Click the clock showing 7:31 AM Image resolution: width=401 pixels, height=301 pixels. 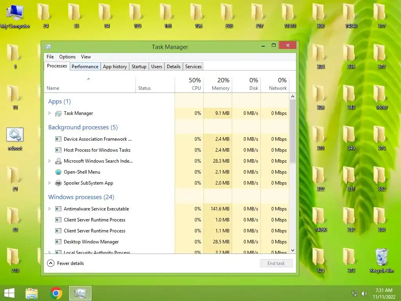pos(384,290)
